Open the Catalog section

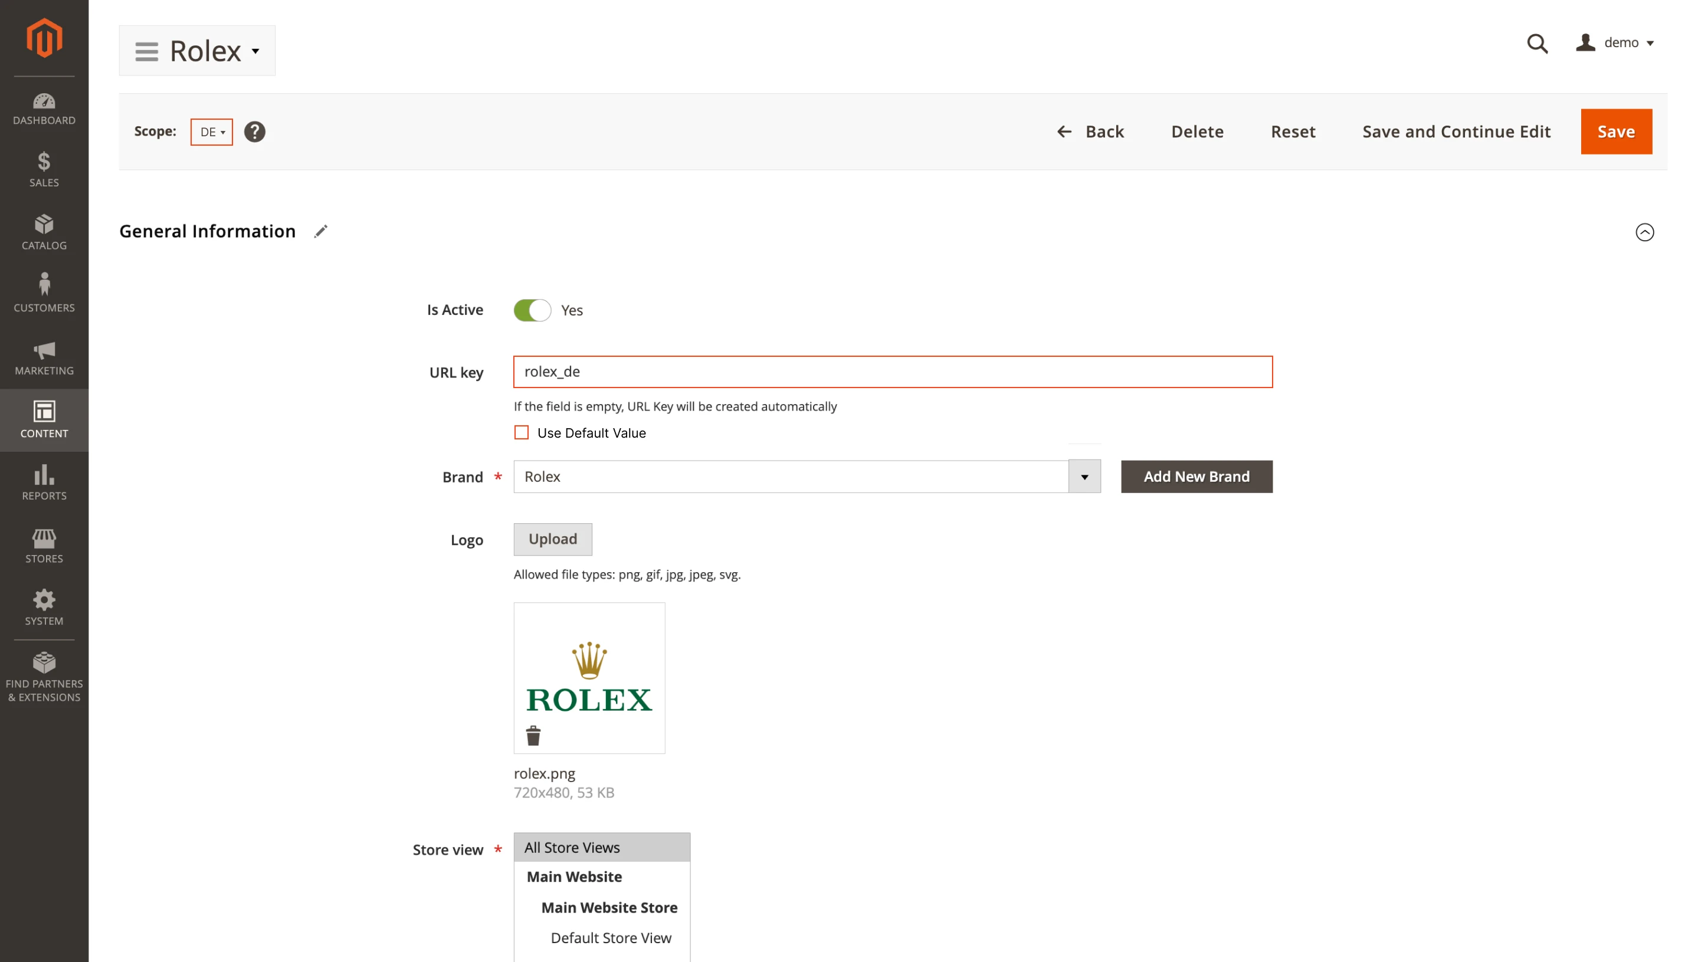(x=44, y=231)
